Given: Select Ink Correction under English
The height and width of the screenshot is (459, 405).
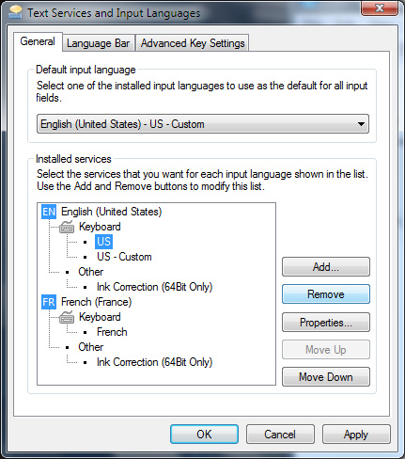Looking at the screenshot, I should coord(154,287).
